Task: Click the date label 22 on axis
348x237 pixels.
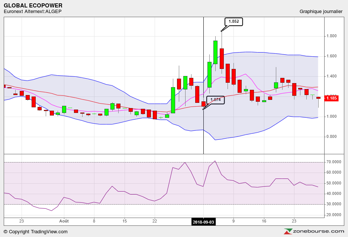Action: coord(155,221)
